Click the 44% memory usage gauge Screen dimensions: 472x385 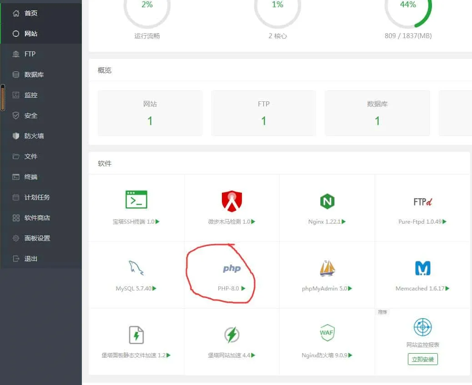point(408,12)
